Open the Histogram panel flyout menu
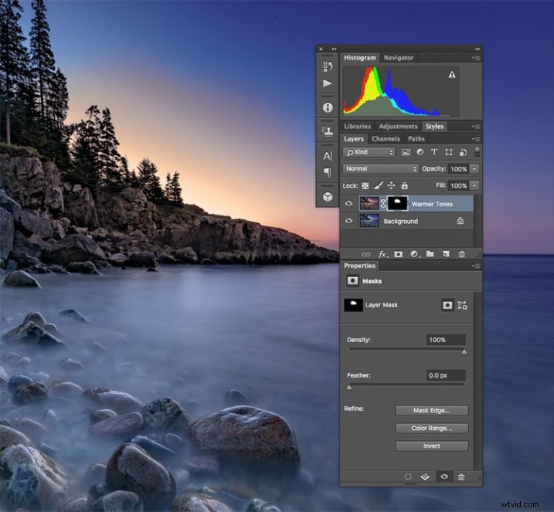Viewport: 554px width, 512px height. pyautogui.click(x=476, y=58)
